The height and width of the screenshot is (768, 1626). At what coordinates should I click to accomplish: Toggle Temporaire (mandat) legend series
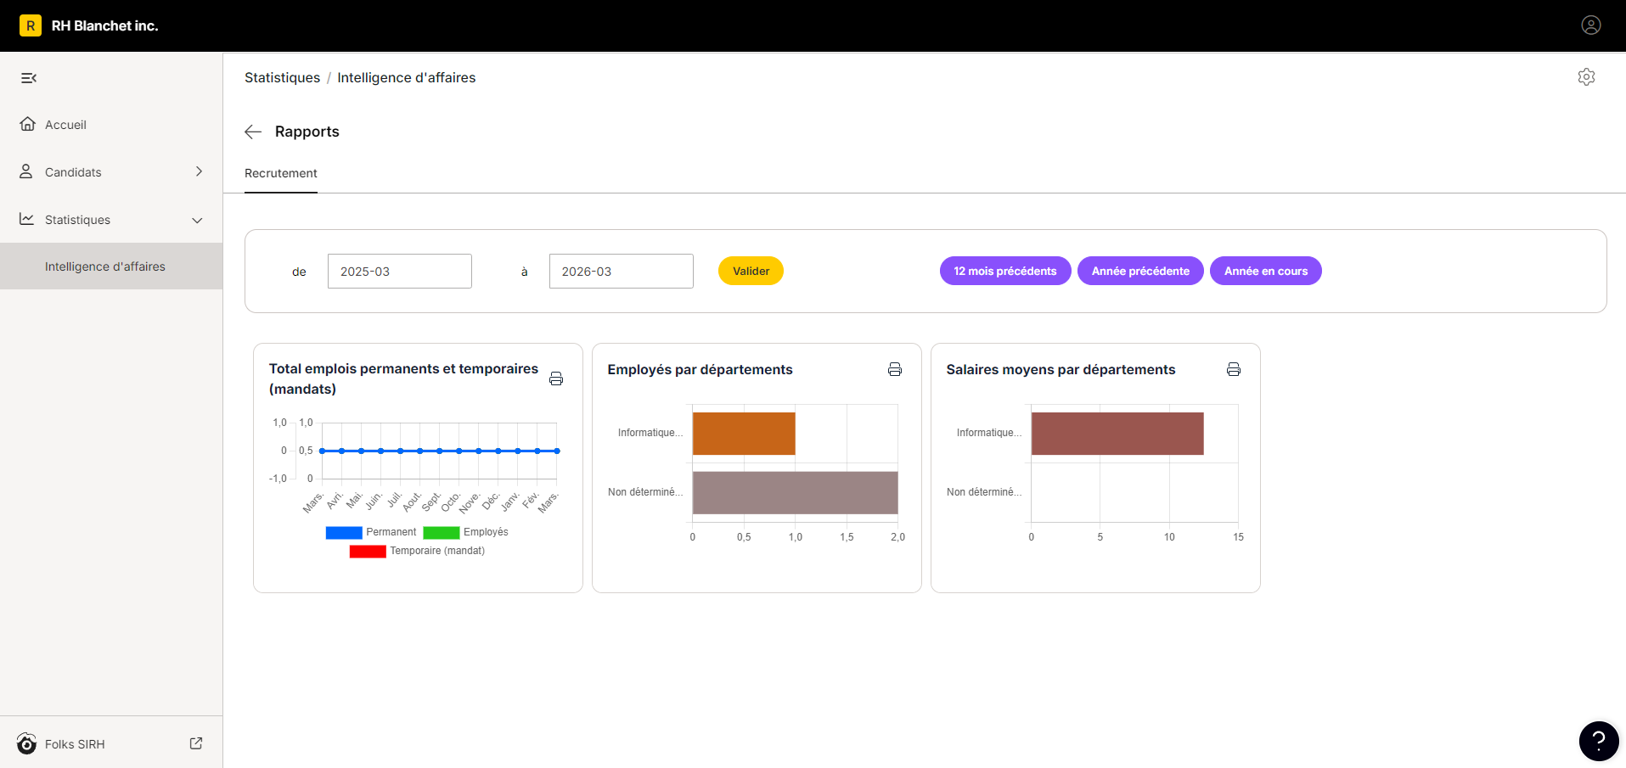pyautogui.click(x=417, y=551)
